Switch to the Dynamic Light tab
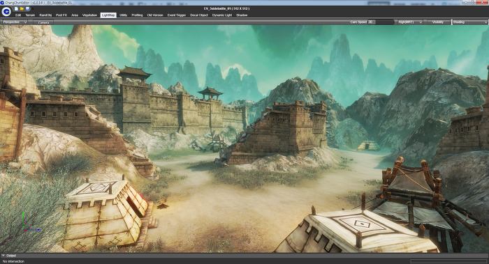 [222, 15]
